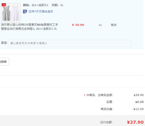This screenshot has width=145, height=126.
Task: Open the 支持7天无理由退货 link
Action: click(41, 11)
